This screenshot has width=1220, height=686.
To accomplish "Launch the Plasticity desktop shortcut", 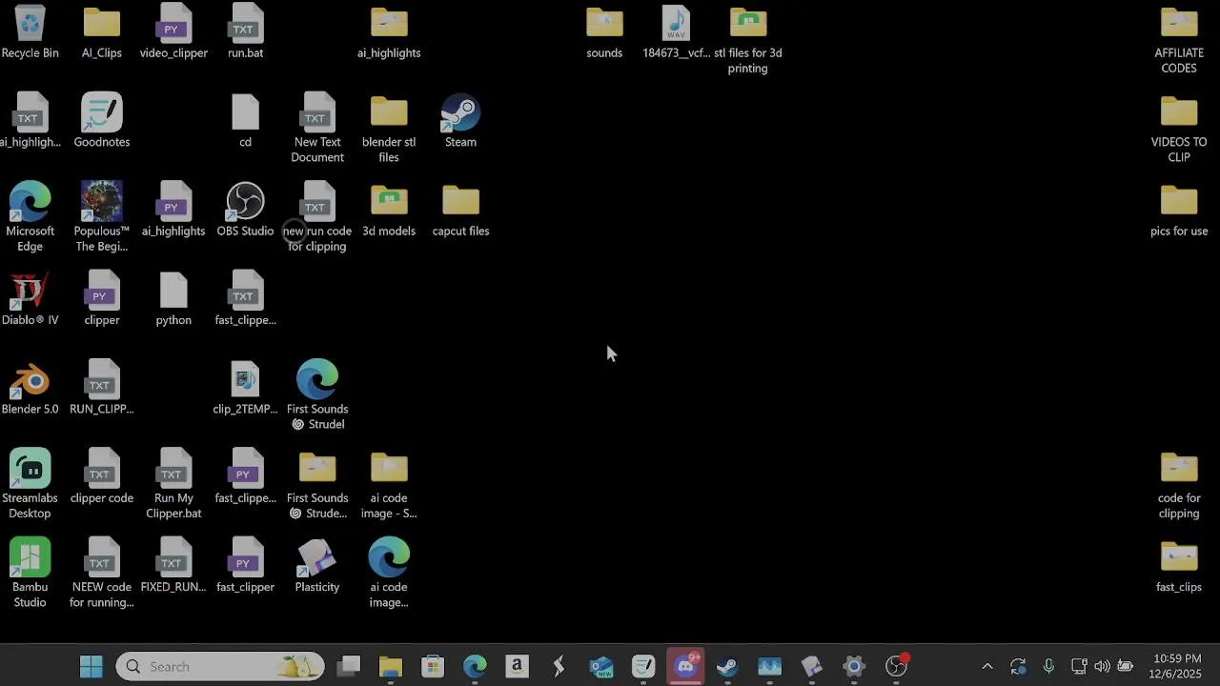I will pyautogui.click(x=317, y=565).
